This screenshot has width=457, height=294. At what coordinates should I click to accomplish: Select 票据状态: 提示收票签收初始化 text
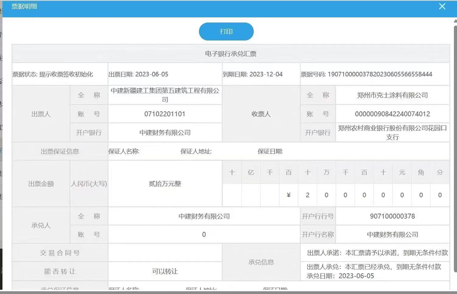[53, 74]
